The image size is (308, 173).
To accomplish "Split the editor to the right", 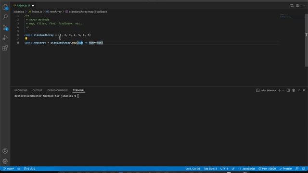I will click(x=297, y=5).
